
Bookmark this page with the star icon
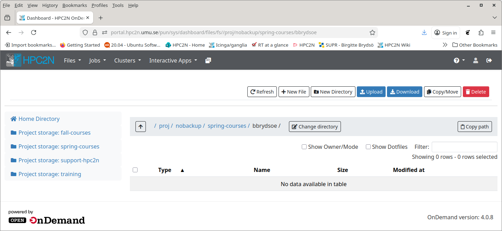[x=372, y=32]
